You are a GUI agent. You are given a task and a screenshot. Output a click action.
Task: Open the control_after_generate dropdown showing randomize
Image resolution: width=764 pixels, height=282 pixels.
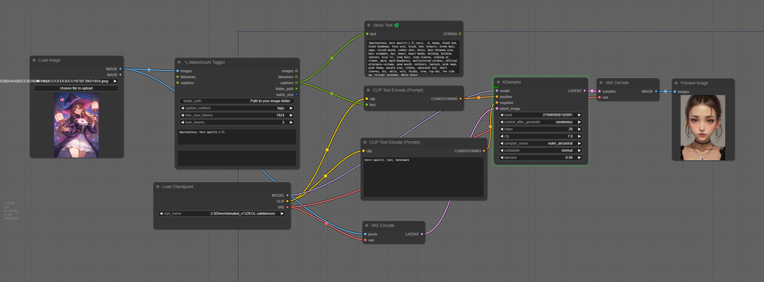tap(540, 122)
